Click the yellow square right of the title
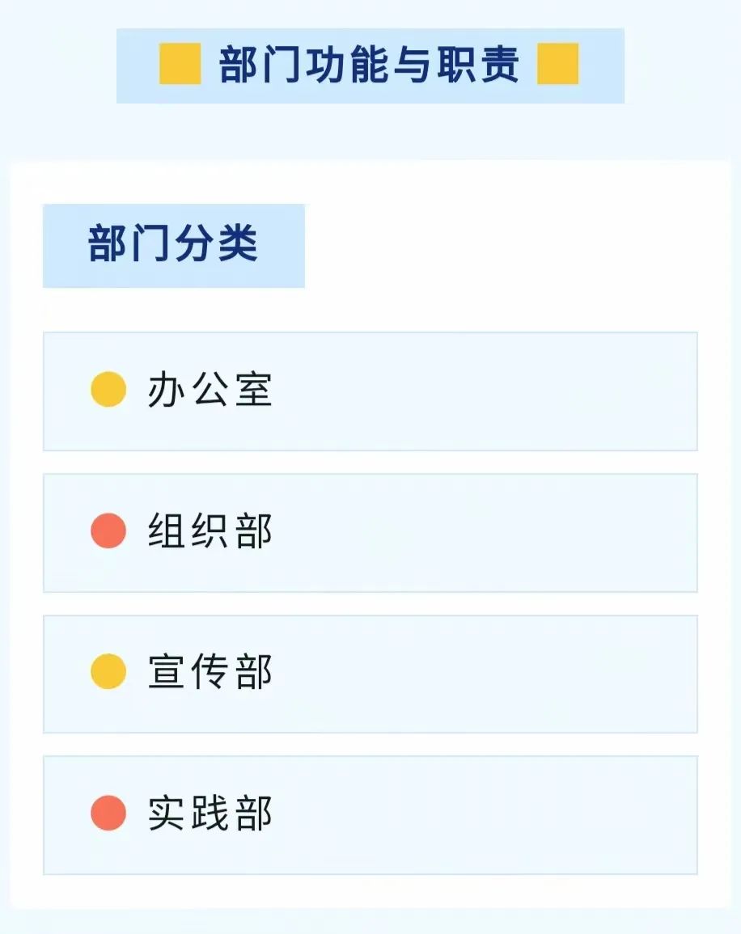Image resolution: width=741 pixels, height=934 pixels. (x=557, y=64)
